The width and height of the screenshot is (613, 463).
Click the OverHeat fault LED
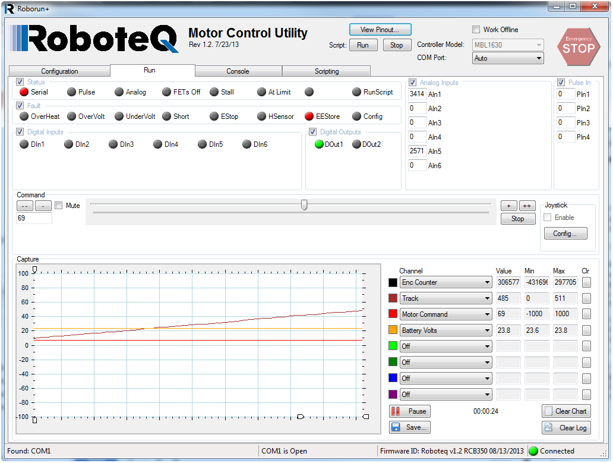click(x=24, y=116)
